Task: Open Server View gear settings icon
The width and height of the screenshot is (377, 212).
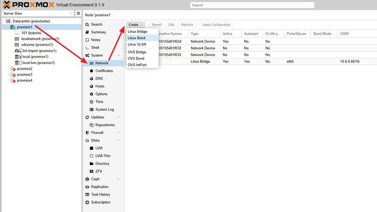Action: click(x=78, y=14)
